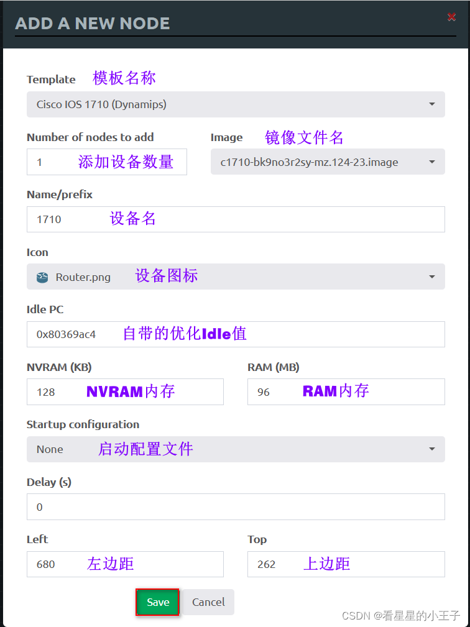Click the Router.png icon image
The height and width of the screenshot is (627, 470).
pyautogui.click(x=42, y=277)
